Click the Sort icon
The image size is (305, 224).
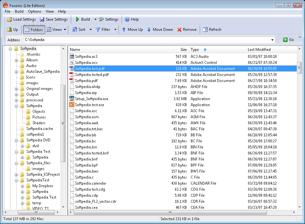pos(74,30)
